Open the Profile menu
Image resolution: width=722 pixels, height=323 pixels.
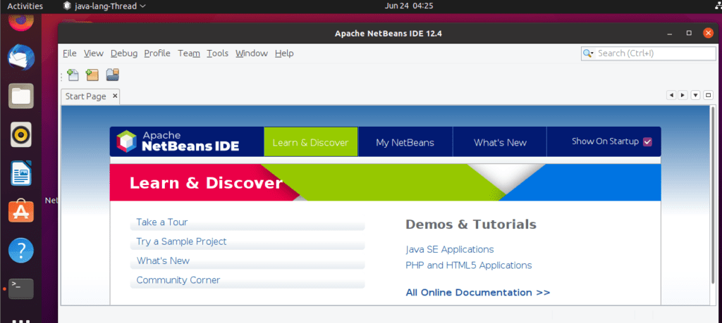(x=157, y=53)
